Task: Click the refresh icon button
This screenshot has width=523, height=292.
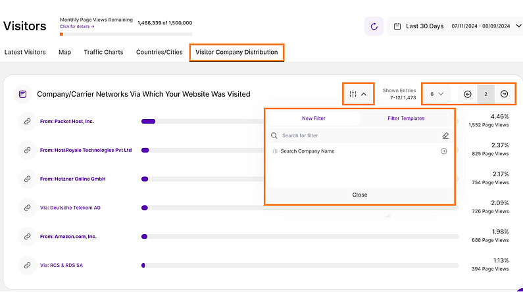Action: (x=374, y=26)
